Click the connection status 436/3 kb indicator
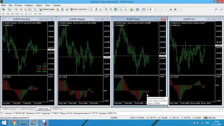The height and width of the screenshot is (126, 224). [210, 118]
